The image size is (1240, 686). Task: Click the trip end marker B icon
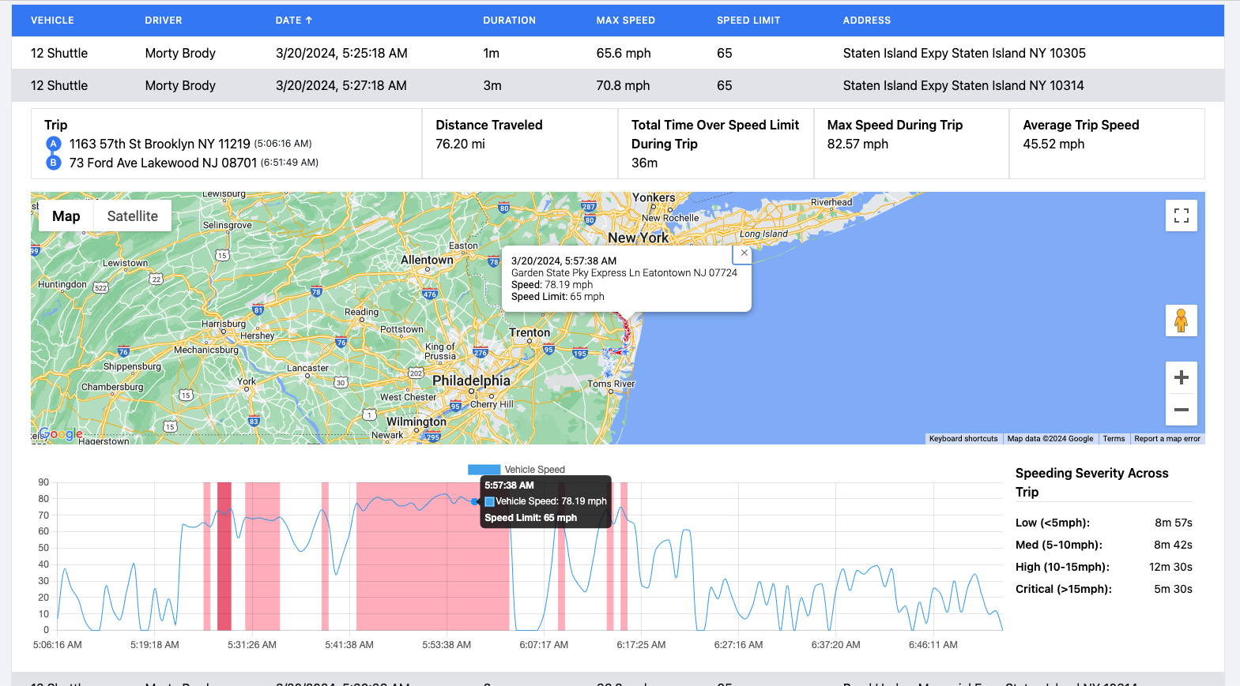click(53, 163)
